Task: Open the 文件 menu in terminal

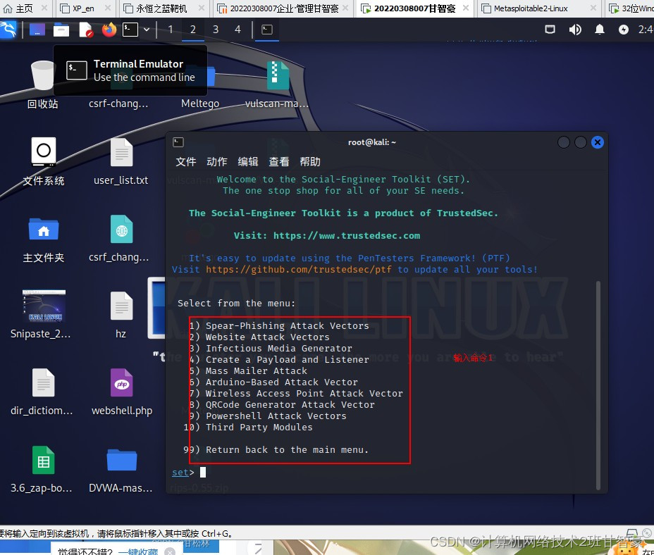Action: coord(185,162)
